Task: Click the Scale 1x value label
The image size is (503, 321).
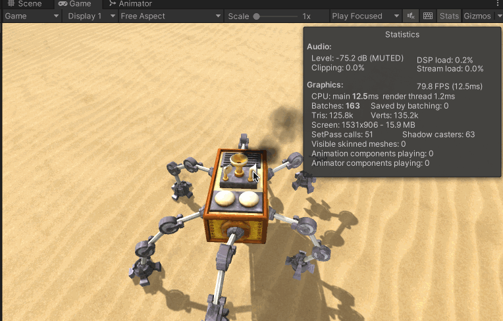Action: coord(307,16)
